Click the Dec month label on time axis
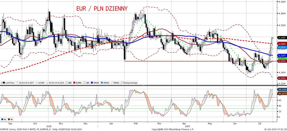287x131 pixels. pos(85,123)
